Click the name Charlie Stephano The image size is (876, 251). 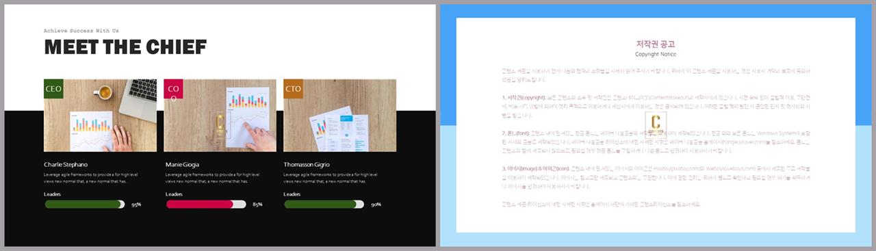pos(66,165)
